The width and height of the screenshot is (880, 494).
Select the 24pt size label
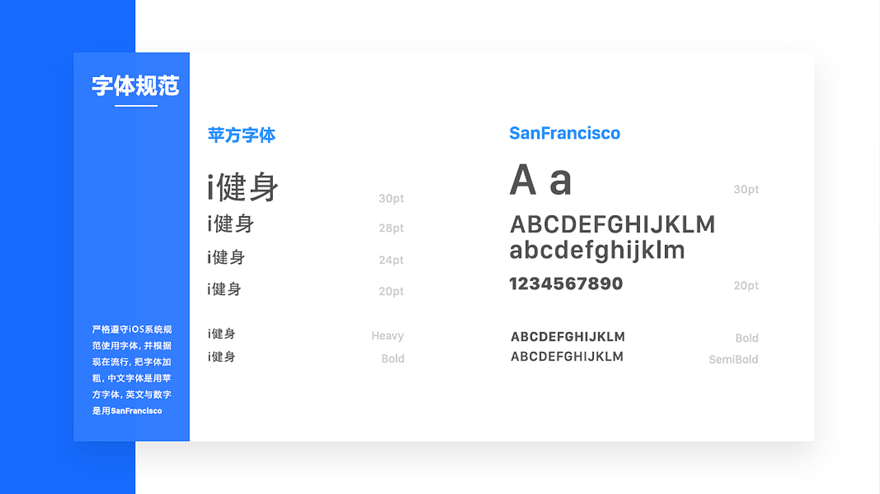click(x=391, y=260)
